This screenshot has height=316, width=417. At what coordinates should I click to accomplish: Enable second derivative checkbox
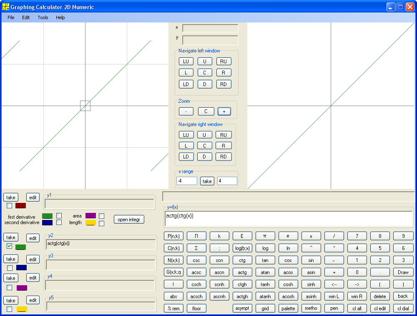(x=59, y=222)
